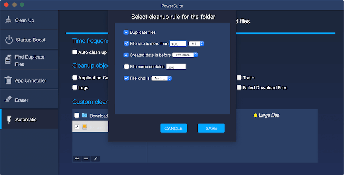The height and width of the screenshot is (175, 344).
Task: Click the Startup Boost power icon
Action: point(9,40)
